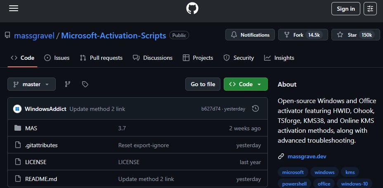The height and width of the screenshot is (188, 383).
Task: Click the Notifications bell button
Action: 250,35
